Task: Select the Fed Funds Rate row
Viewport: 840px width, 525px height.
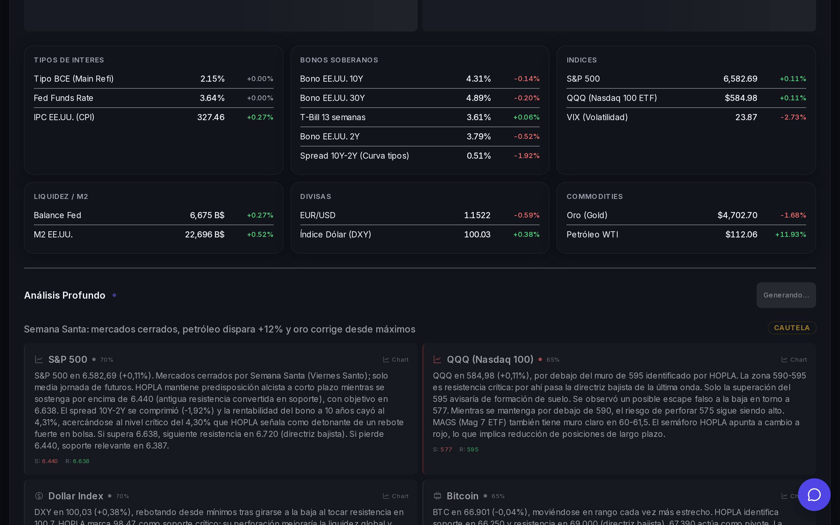Action: coord(153,98)
